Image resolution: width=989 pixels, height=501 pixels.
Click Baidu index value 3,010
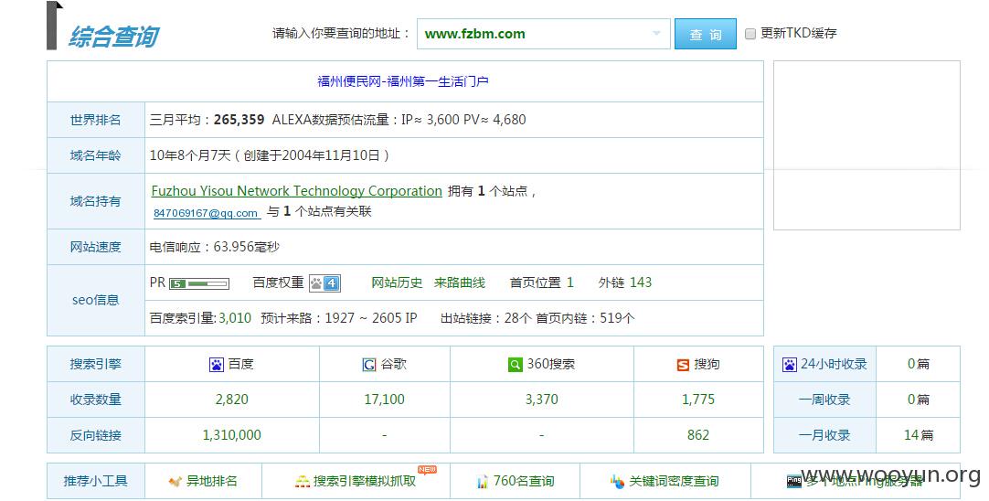tap(235, 318)
